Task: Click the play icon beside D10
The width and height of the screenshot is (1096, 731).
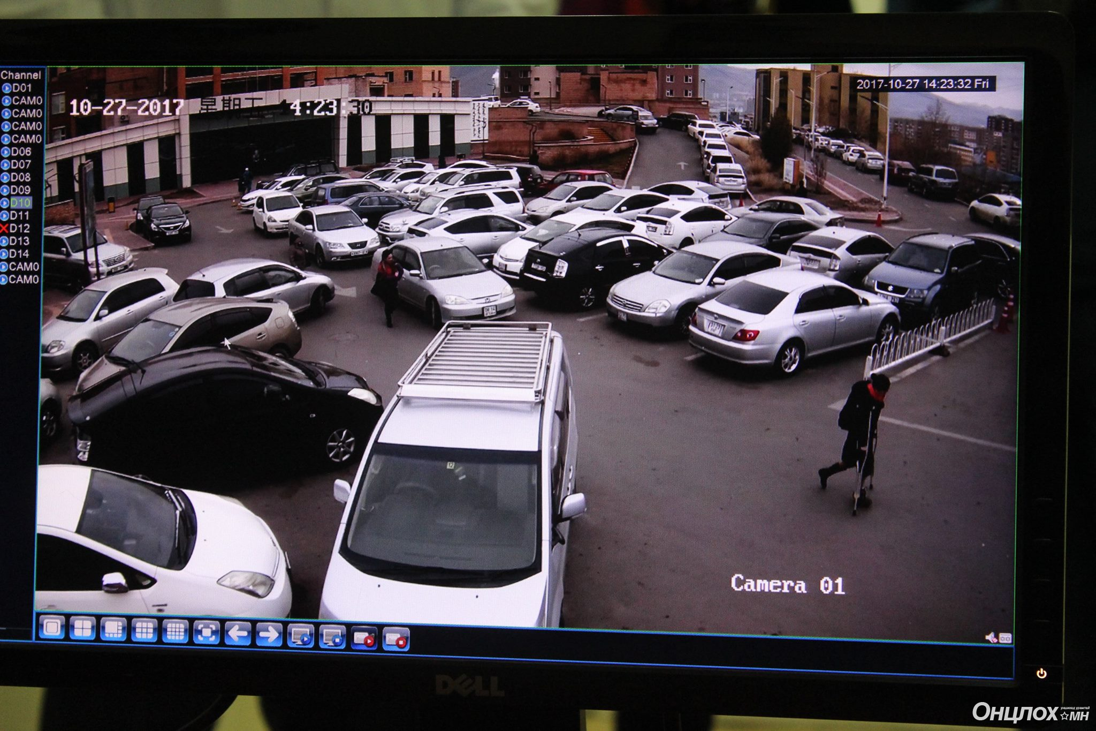Action: tap(5, 204)
